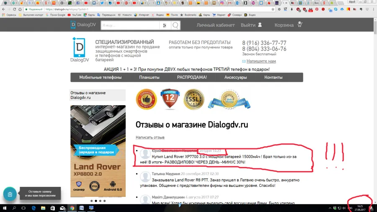This screenshot has width=377, height=212.
Task: Open File Explorer from taskbar
Action: point(43,208)
